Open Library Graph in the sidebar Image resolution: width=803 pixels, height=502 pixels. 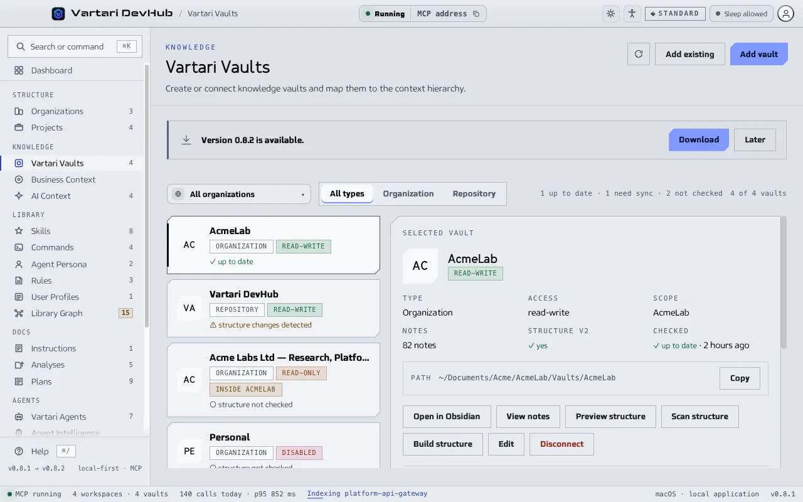(x=72, y=313)
